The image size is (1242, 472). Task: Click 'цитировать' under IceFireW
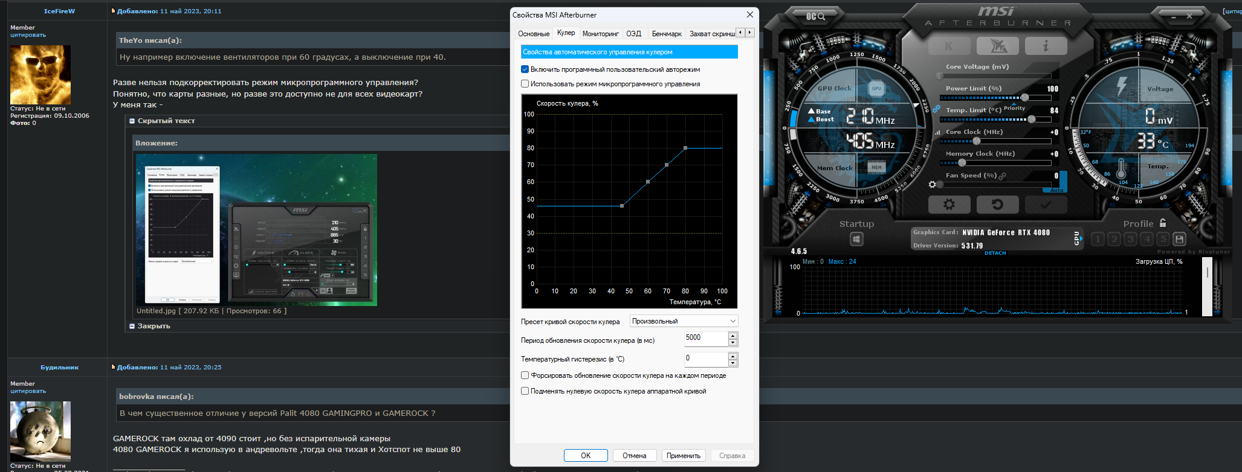[x=28, y=35]
